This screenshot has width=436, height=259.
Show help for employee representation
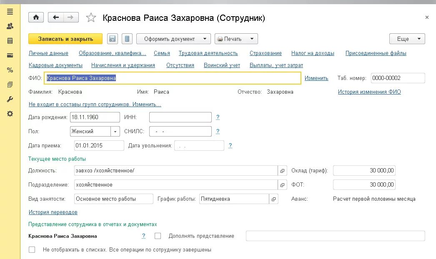coord(143,236)
